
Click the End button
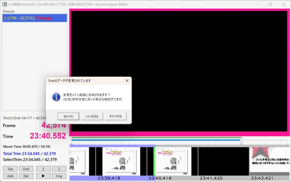26,169
